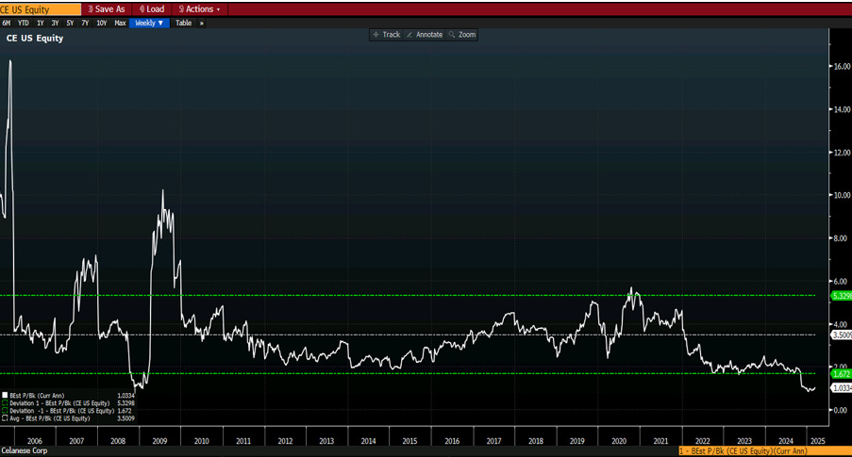Click the 2018 year label on timeline
852x457 pixels.
click(536, 441)
